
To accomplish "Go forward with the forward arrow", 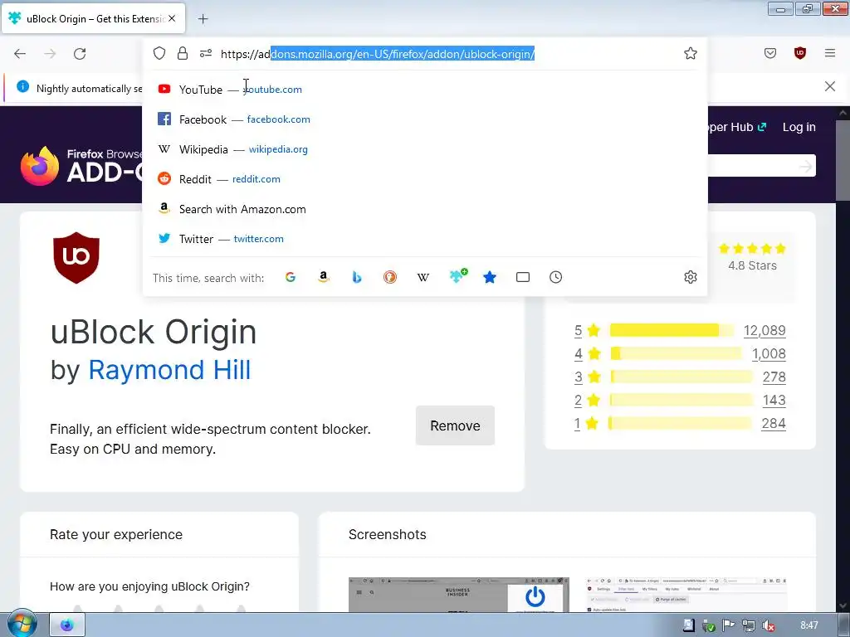I will point(50,54).
